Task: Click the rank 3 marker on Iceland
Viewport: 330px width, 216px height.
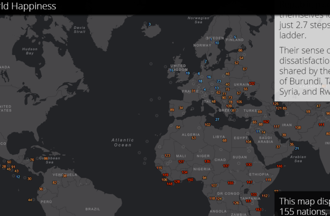Action: (x=150, y=24)
